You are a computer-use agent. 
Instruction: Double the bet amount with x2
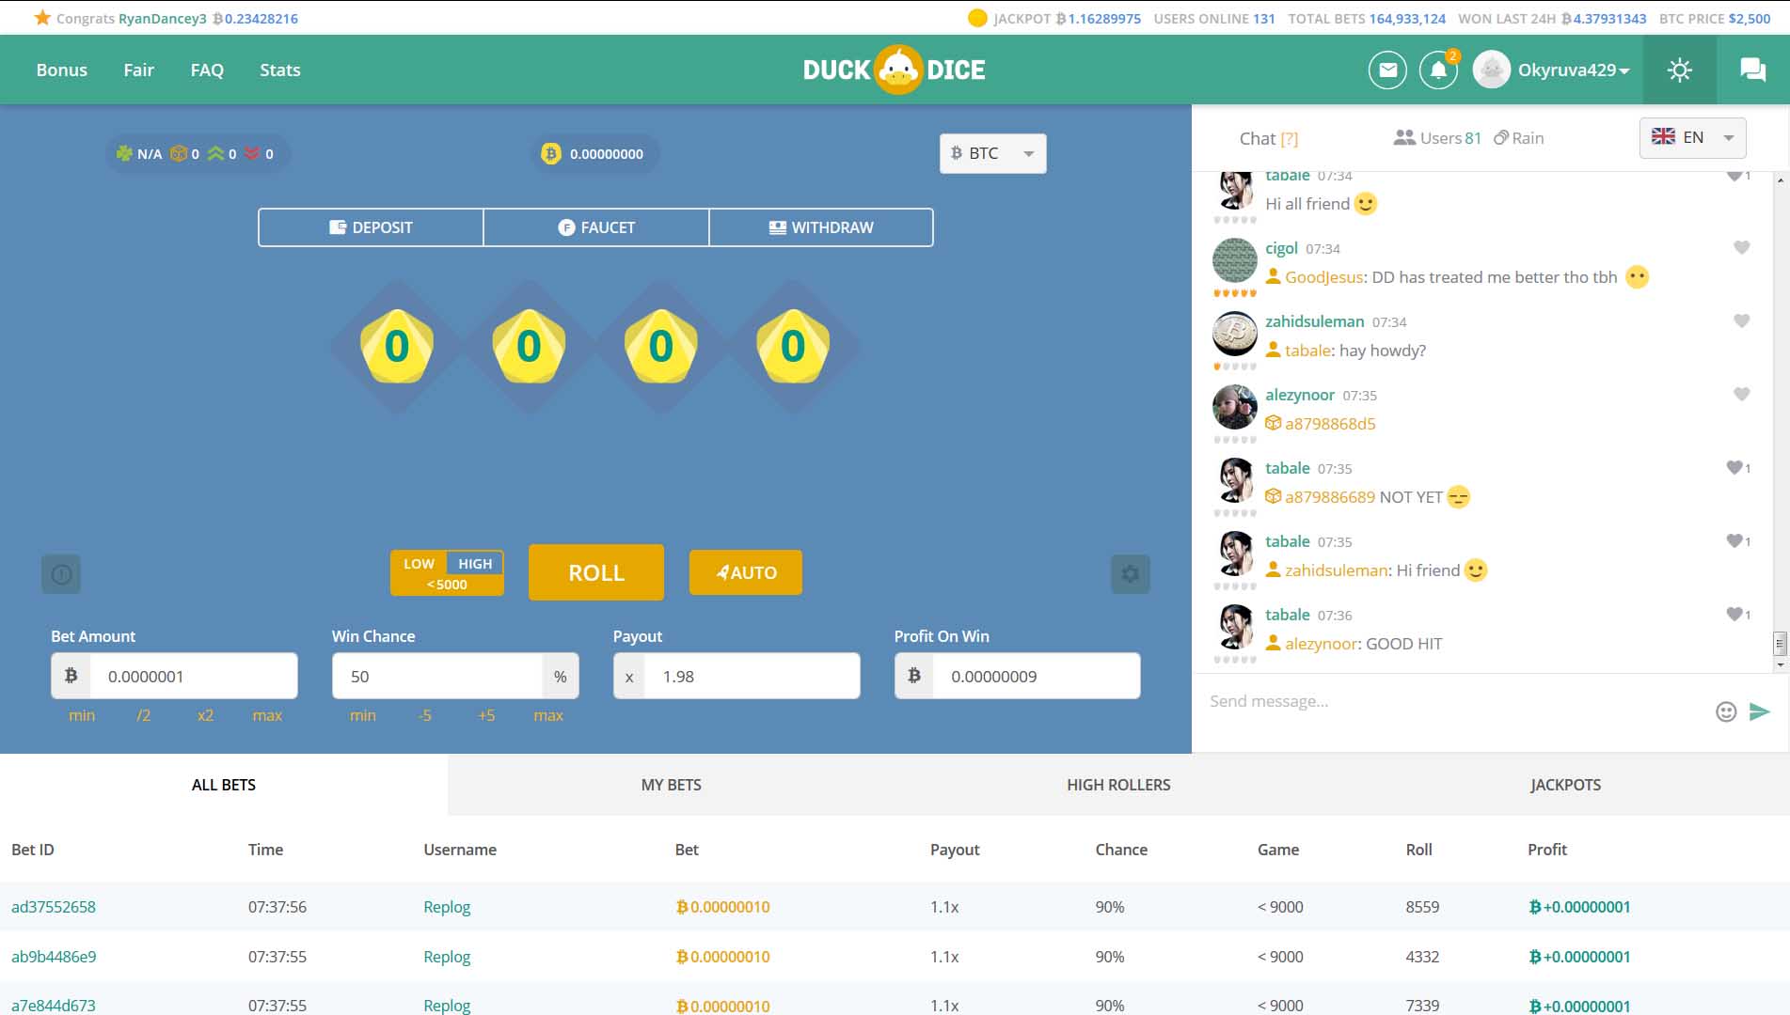click(205, 715)
